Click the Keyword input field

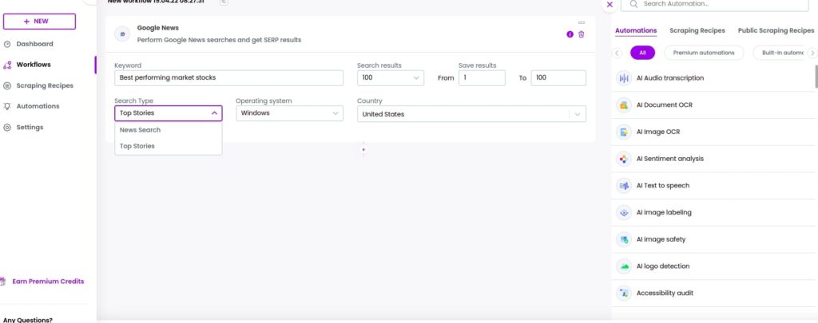pos(229,78)
